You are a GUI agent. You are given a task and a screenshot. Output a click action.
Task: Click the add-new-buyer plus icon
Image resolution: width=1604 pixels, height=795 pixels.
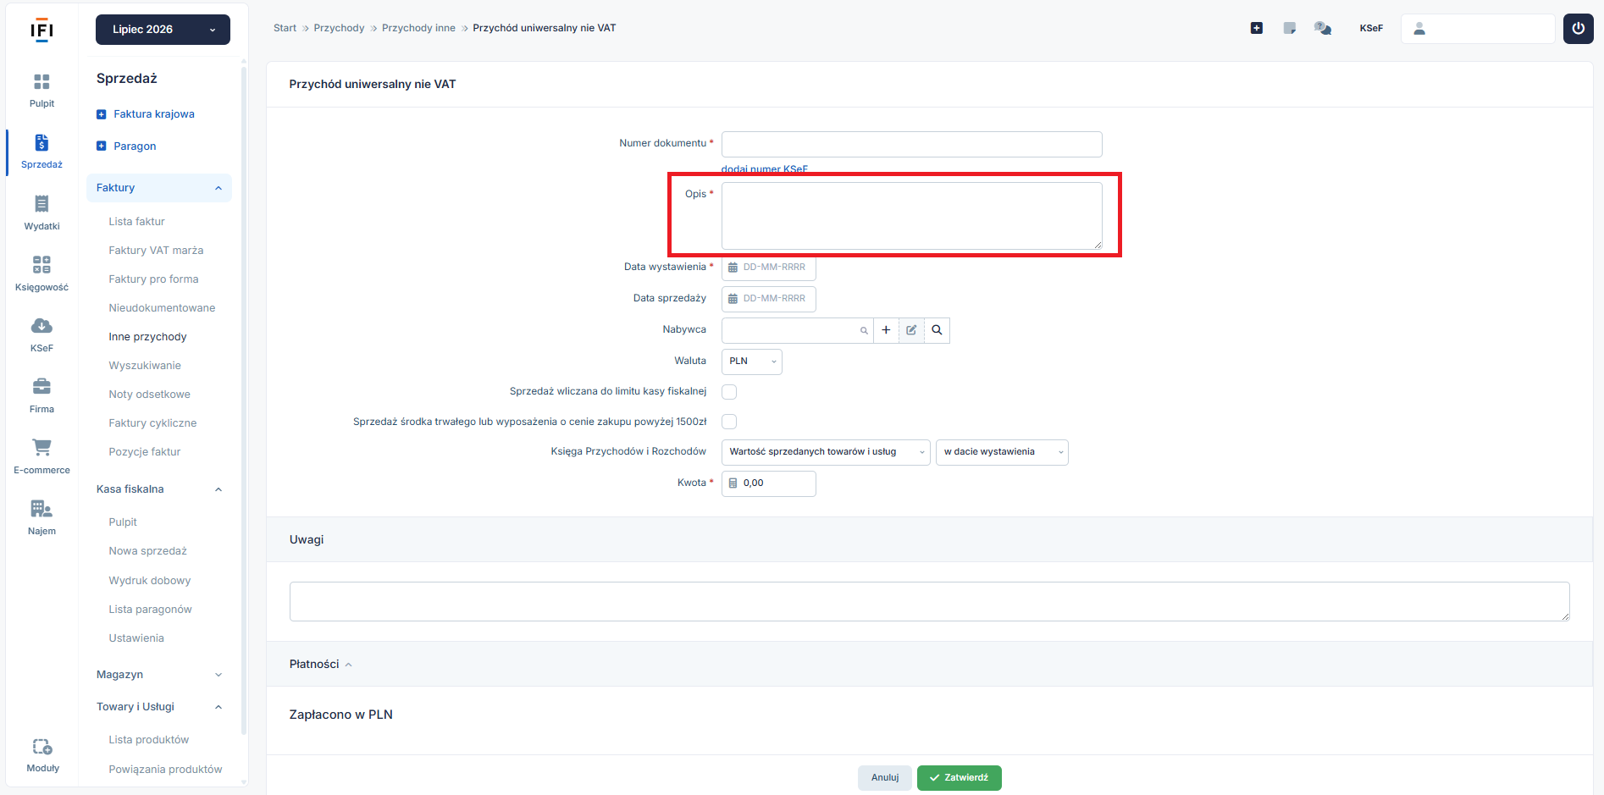[886, 330]
